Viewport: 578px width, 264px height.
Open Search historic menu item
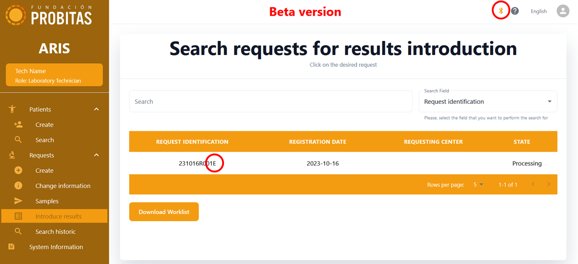click(x=54, y=232)
